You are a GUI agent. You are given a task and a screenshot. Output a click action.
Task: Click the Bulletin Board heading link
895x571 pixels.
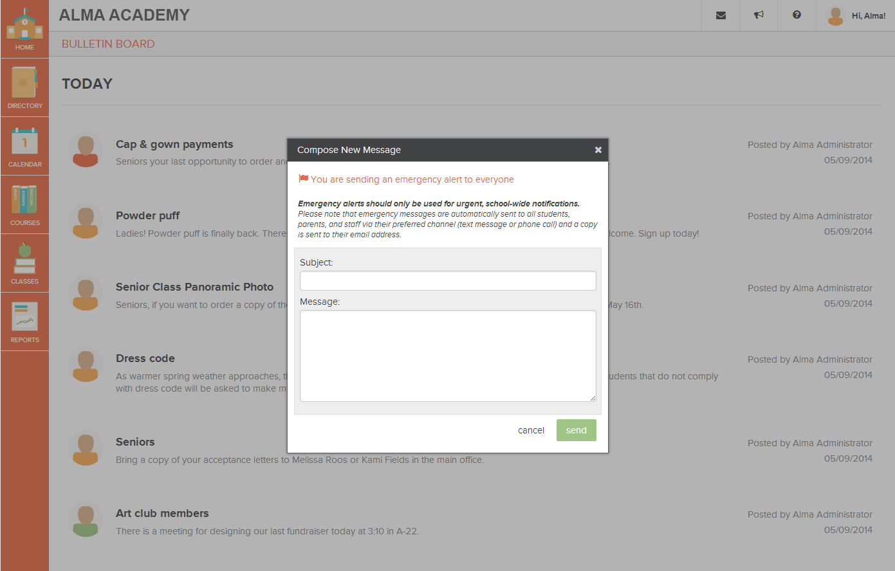coord(108,44)
